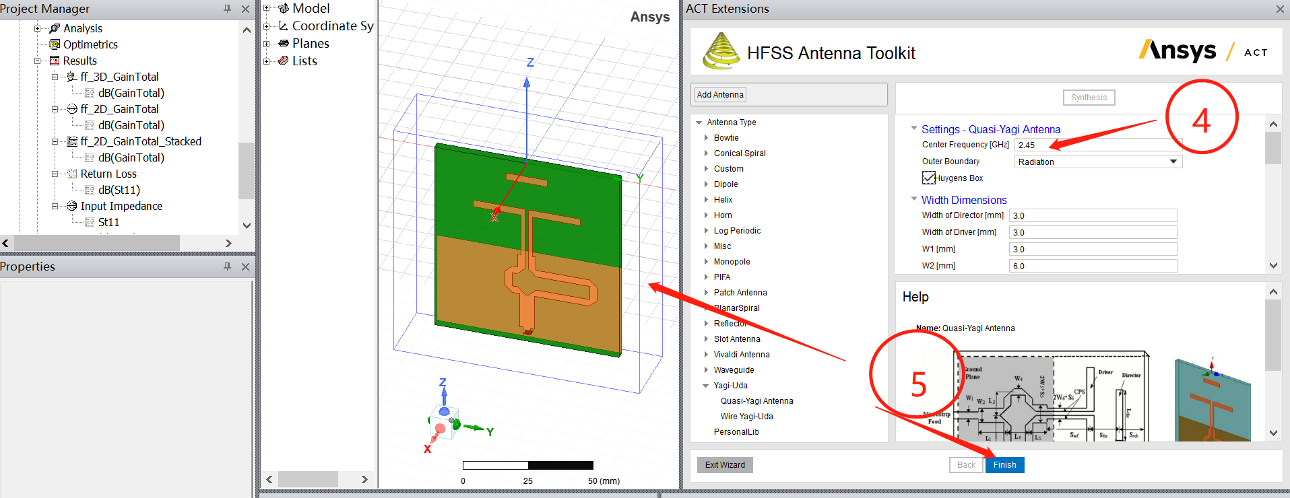The height and width of the screenshot is (498, 1290).
Task: Click the HFSS Antenna Toolkit logo icon
Action: point(721,51)
